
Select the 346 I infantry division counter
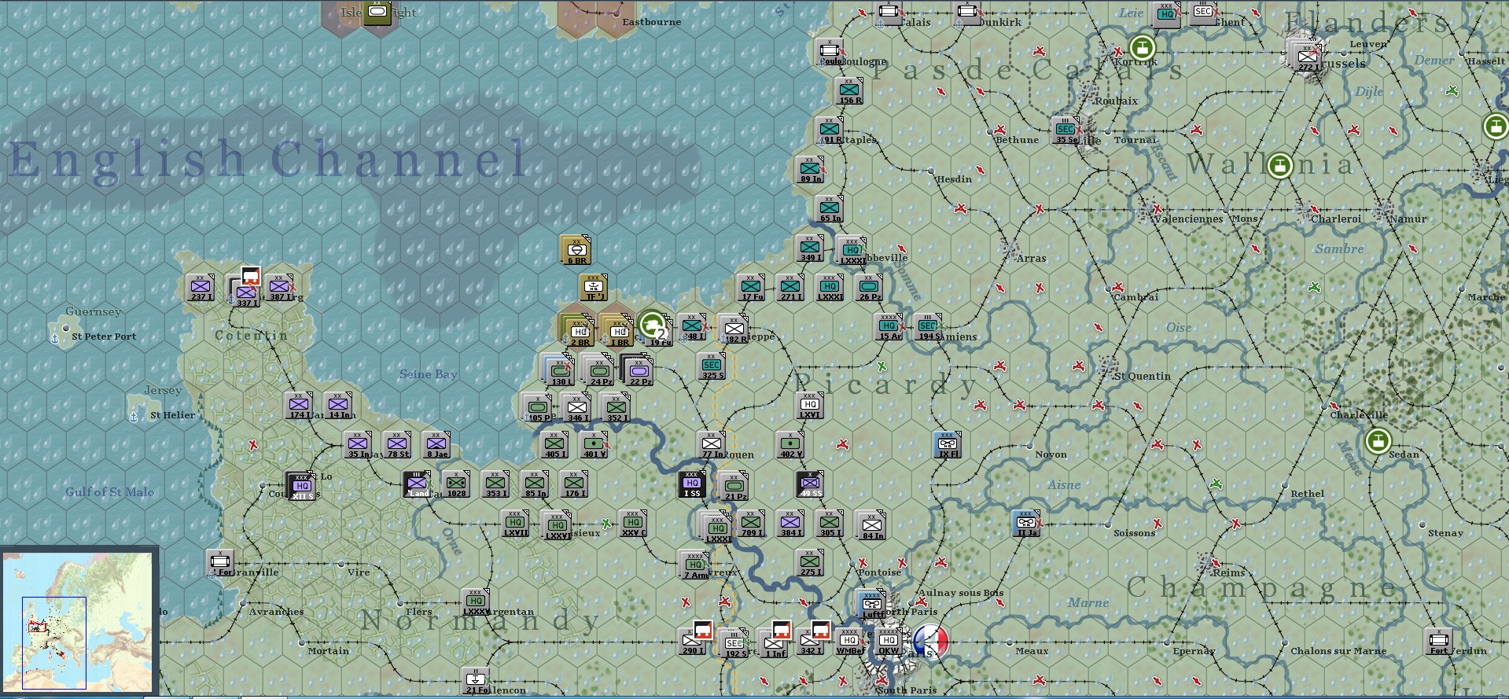click(x=576, y=407)
